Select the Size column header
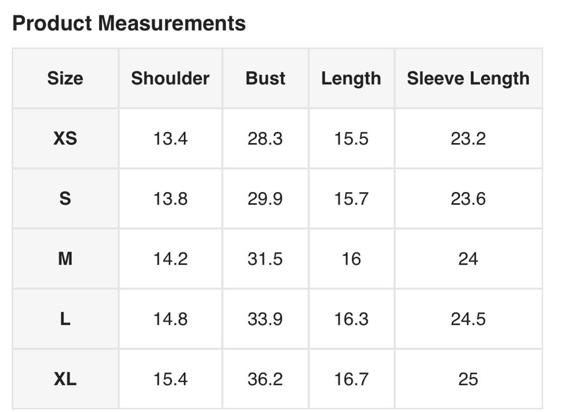This screenshot has width=570, height=412. (x=65, y=79)
